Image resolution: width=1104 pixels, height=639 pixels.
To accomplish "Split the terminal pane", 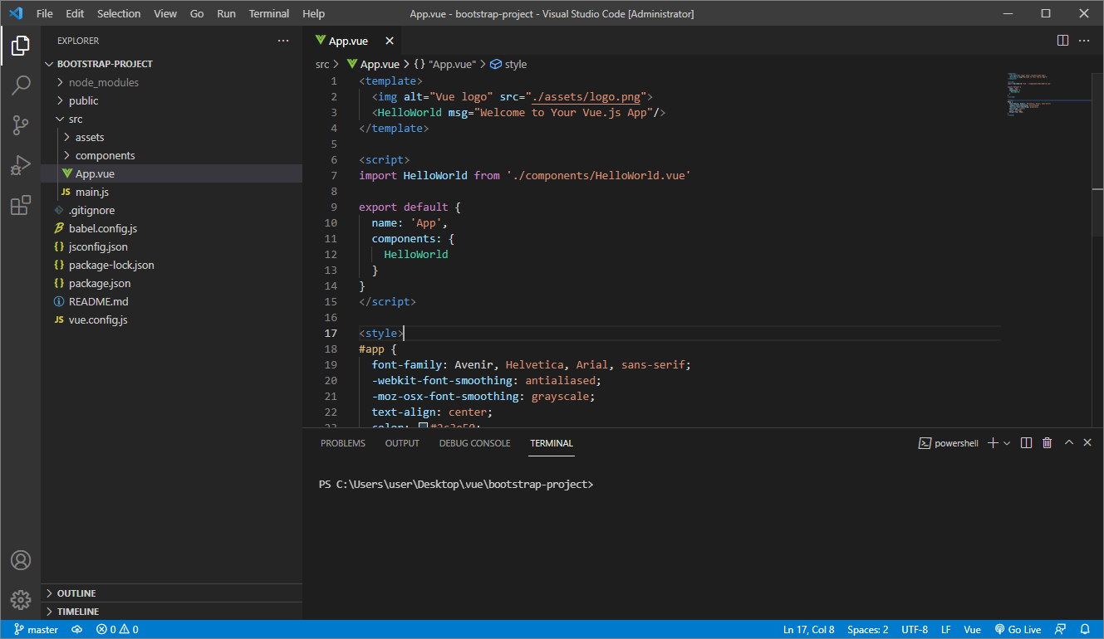I will click(x=1026, y=443).
